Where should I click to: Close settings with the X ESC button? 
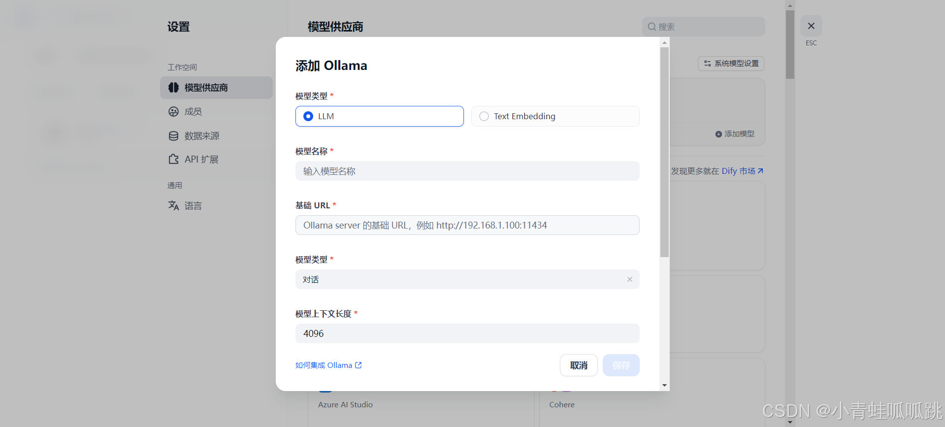pyautogui.click(x=811, y=26)
